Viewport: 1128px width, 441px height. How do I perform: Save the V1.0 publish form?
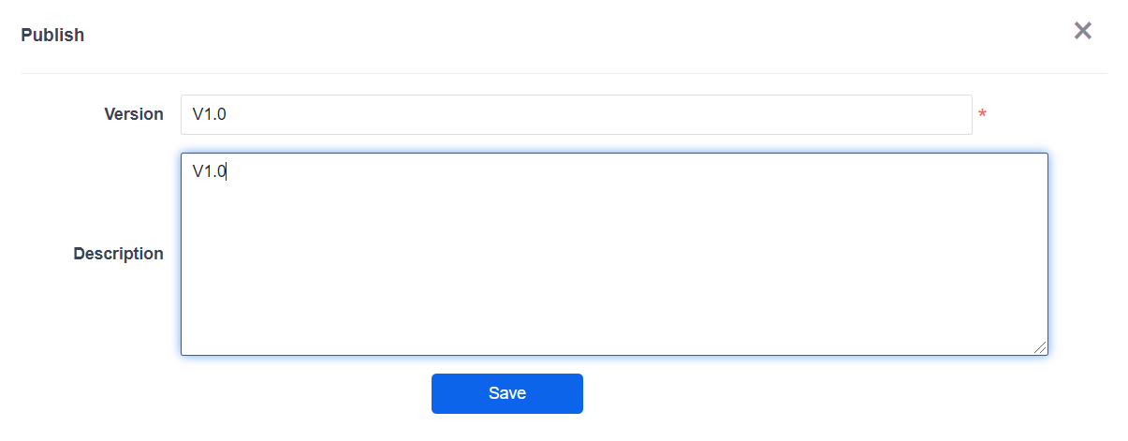point(506,393)
